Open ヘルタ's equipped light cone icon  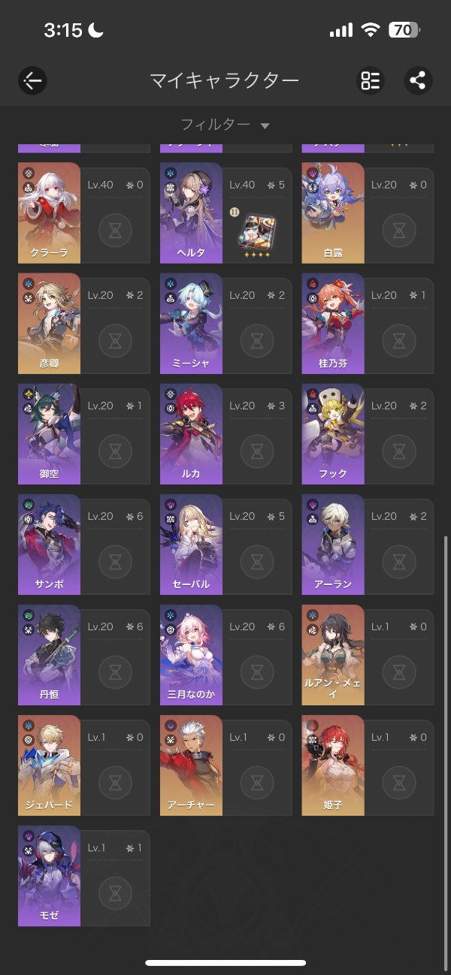(x=257, y=231)
